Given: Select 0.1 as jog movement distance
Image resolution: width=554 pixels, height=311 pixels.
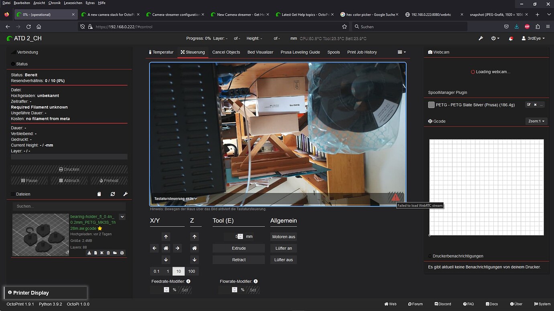Looking at the screenshot, I should coord(157,271).
